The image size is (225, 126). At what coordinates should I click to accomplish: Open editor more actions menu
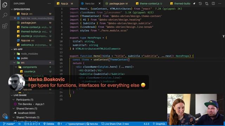click(220, 3)
